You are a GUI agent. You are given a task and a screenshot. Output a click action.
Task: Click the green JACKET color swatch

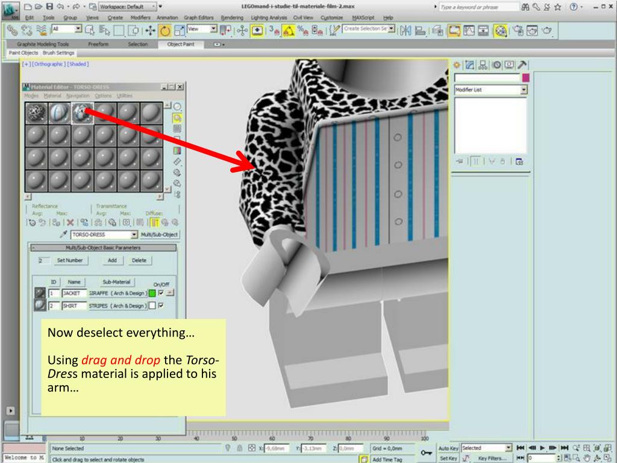[x=152, y=294]
